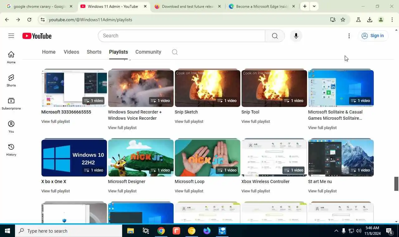Bookmark this page with star icon
The height and width of the screenshot is (237, 399).
[343, 20]
